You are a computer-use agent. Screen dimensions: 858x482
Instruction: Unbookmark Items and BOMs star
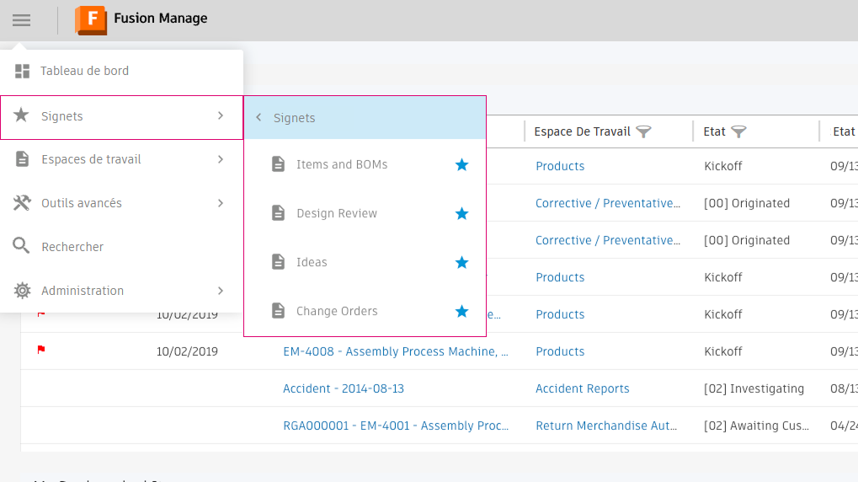click(x=461, y=165)
